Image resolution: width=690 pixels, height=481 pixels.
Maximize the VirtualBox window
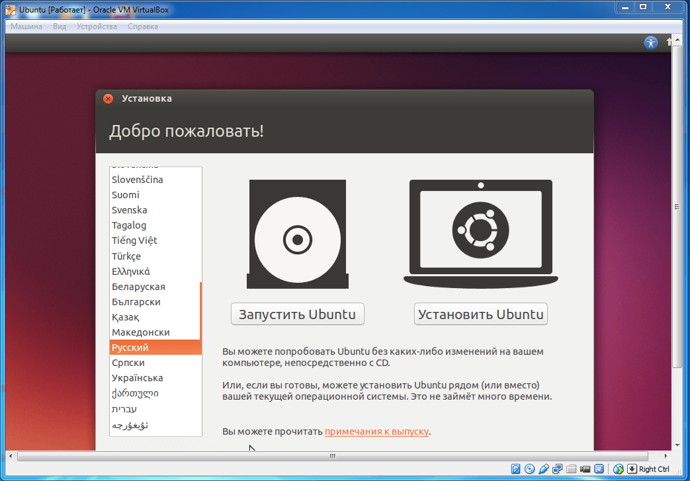click(x=643, y=7)
